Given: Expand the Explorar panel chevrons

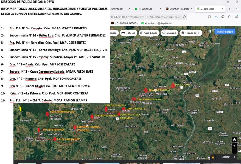Looking at the screenshot, I should click(235, 157).
